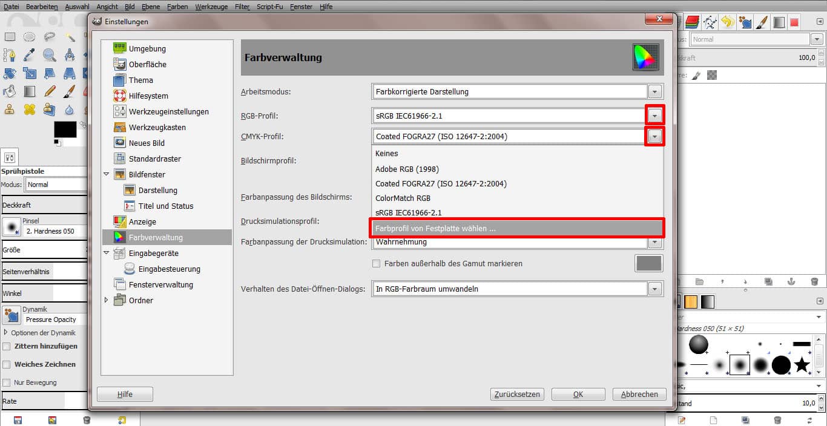Choose the Pencil tool in toolbox
Screen dimensions: 827x426
click(x=50, y=91)
